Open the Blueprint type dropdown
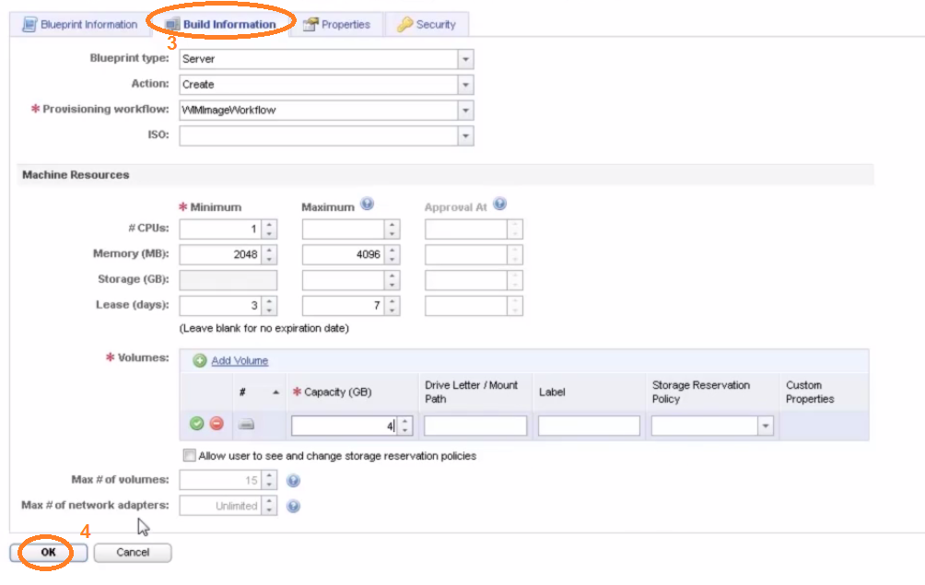Image resolution: width=925 pixels, height=585 pixels. [x=465, y=58]
